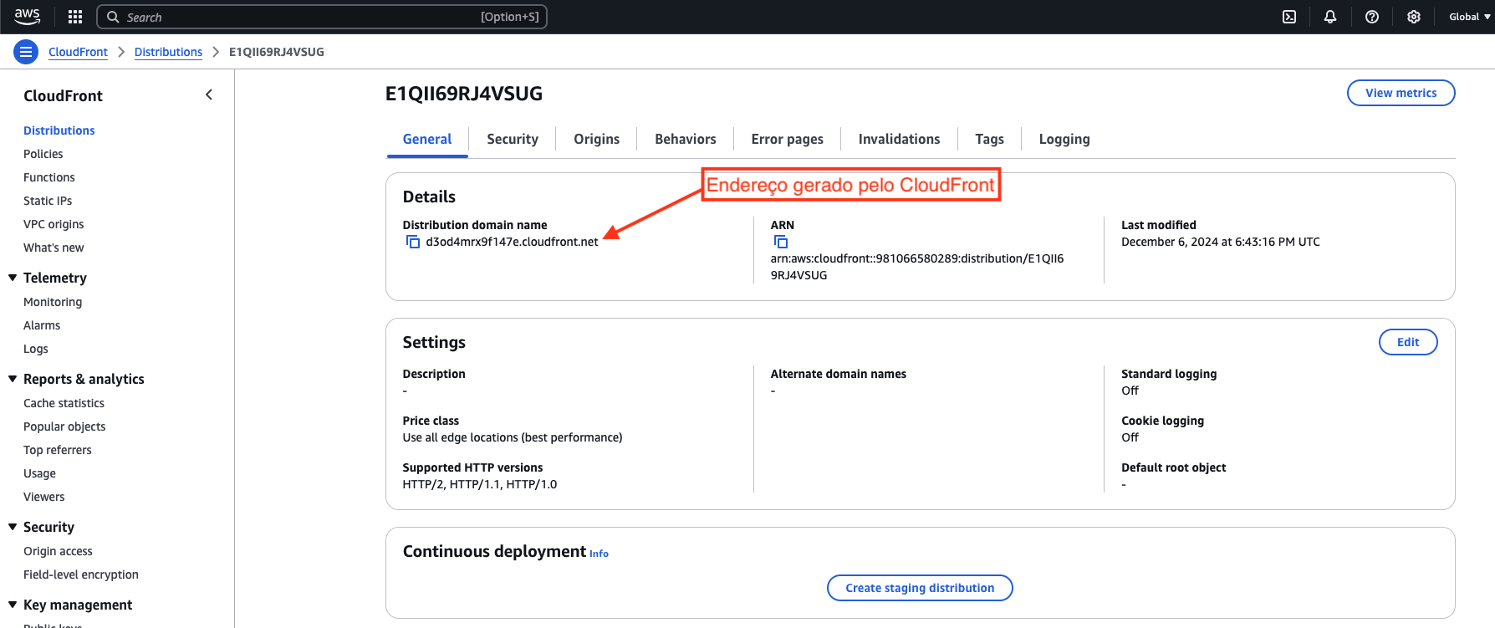The height and width of the screenshot is (628, 1495).
Task: Click the View metrics button
Action: tap(1401, 93)
